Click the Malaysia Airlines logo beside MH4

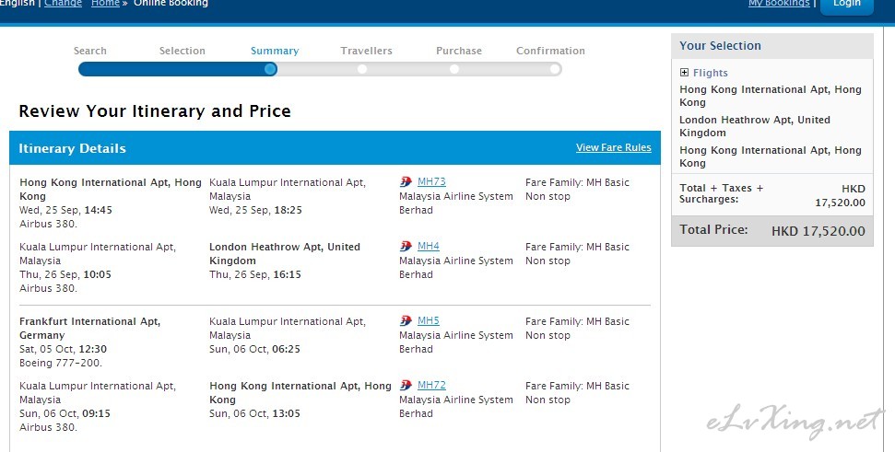[406, 246]
